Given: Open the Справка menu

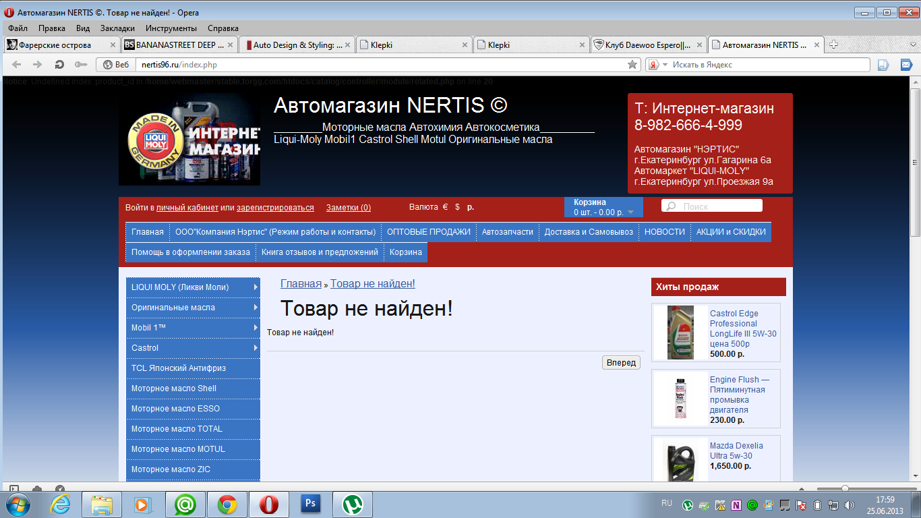Looking at the screenshot, I should coord(223,28).
